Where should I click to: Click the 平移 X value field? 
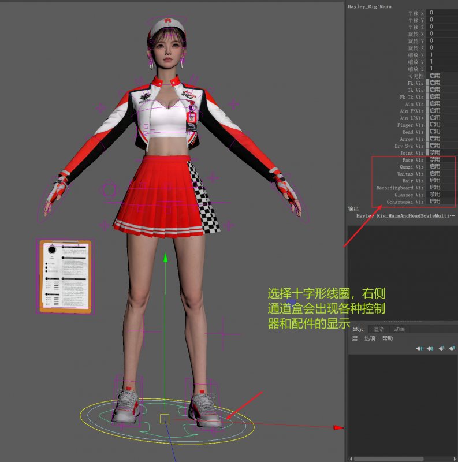[x=442, y=13]
